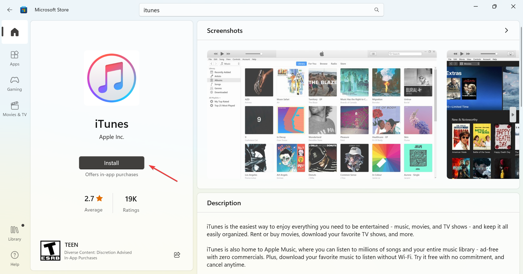Open the Home section in sidebar

click(15, 32)
